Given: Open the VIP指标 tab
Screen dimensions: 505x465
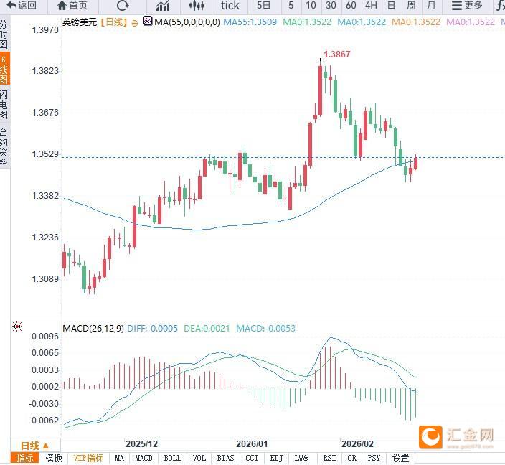Looking at the screenshot, I should (x=88, y=458).
